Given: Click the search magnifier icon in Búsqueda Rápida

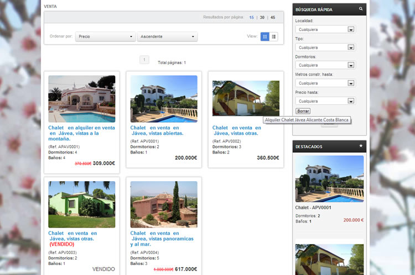Looking at the screenshot, I should 361,9.
